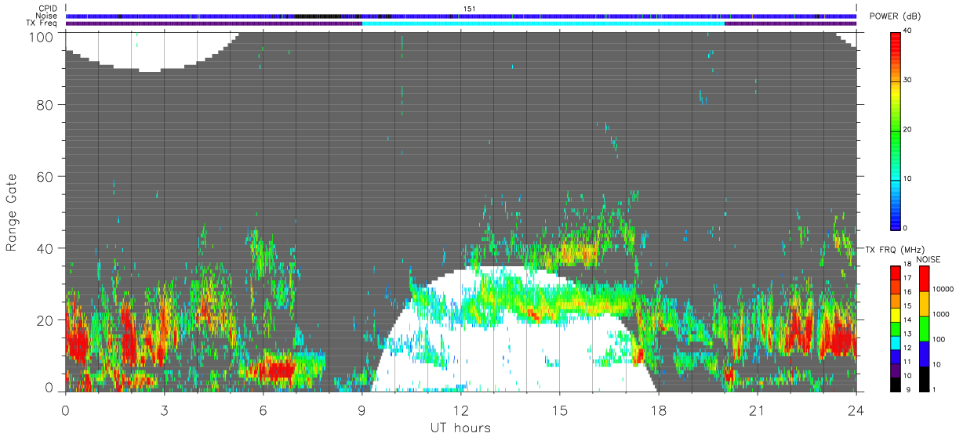This screenshot has height=444, width=963.
Task: Click x-axis tick label 24
Action: point(856,411)
